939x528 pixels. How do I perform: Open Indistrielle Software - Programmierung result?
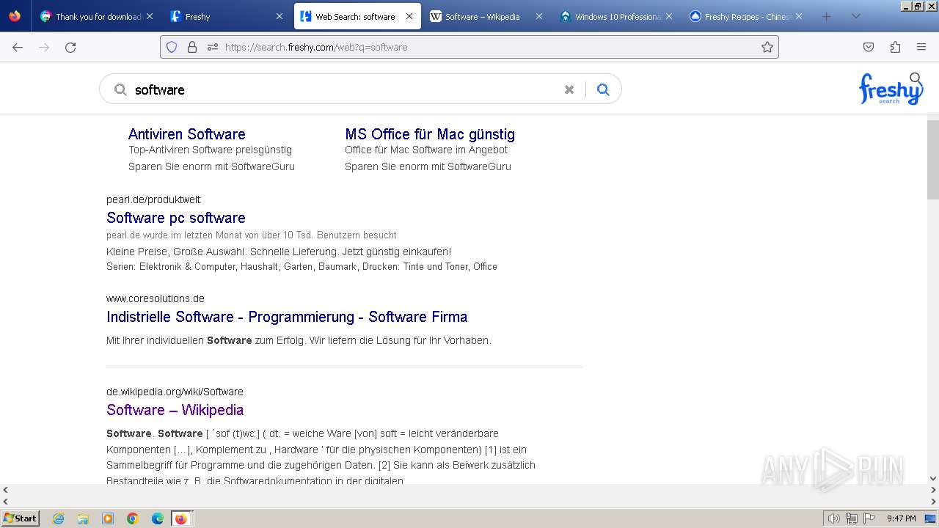tap(287, 317)
